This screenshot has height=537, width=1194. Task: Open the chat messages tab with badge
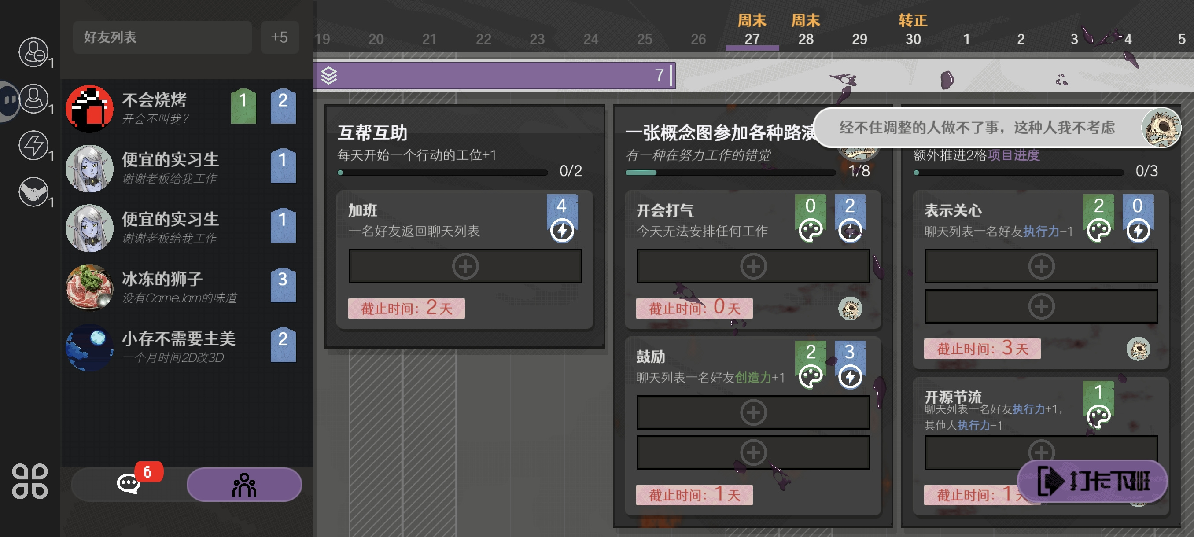pos(129,484)
